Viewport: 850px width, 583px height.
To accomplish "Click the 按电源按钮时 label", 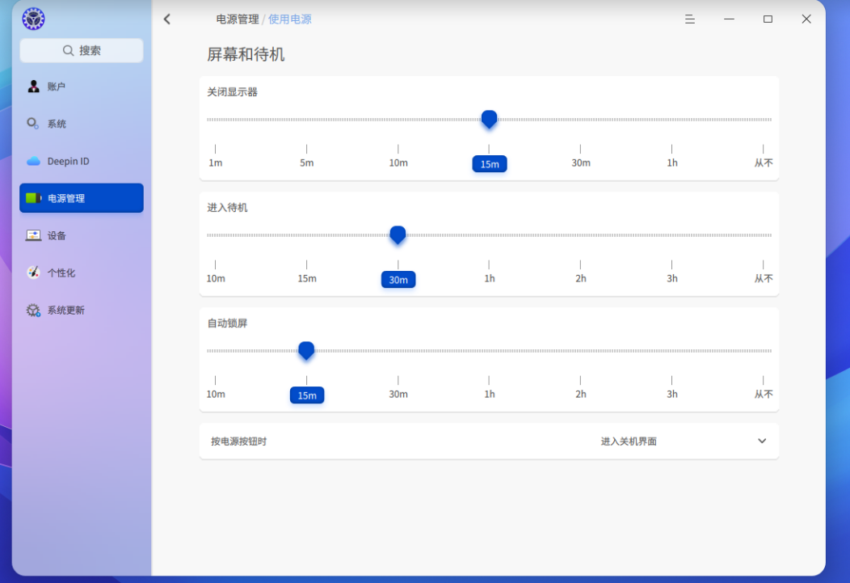I will point(238,441).
